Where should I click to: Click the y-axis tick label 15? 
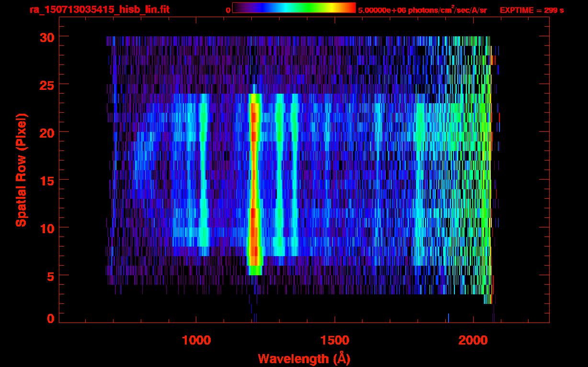tap(47, 180)
